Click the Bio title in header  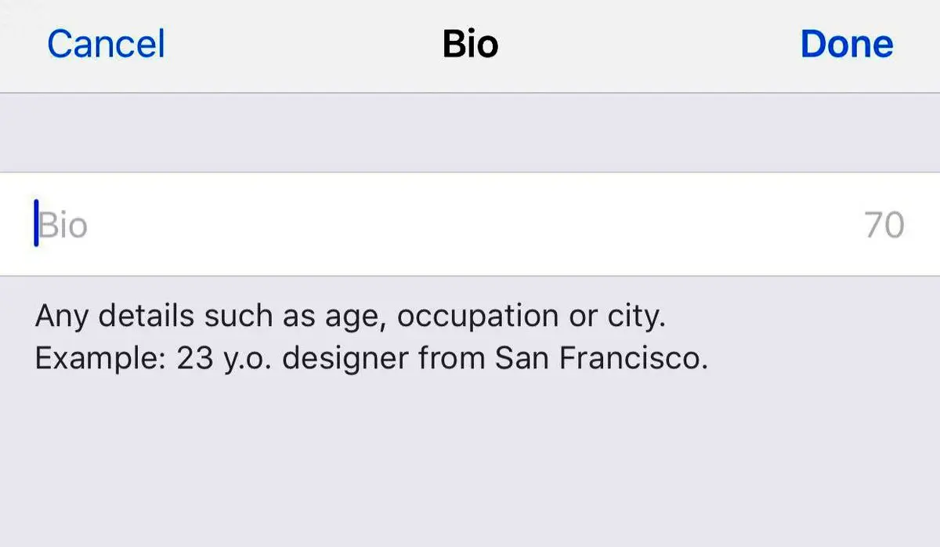[470, 44]
